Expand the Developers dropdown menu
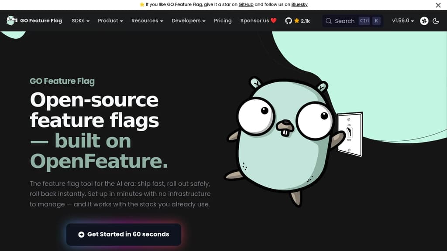This screenshot has width=447, height=251. click(189, 21)
